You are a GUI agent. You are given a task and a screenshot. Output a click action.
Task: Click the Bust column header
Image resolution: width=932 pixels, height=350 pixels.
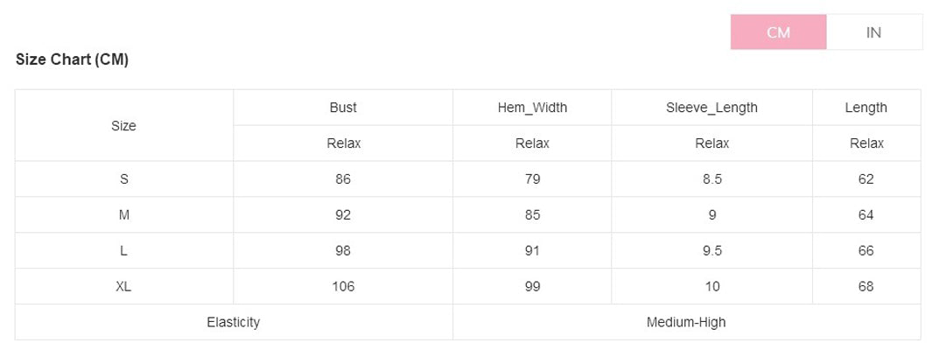[x=343, y=108]
